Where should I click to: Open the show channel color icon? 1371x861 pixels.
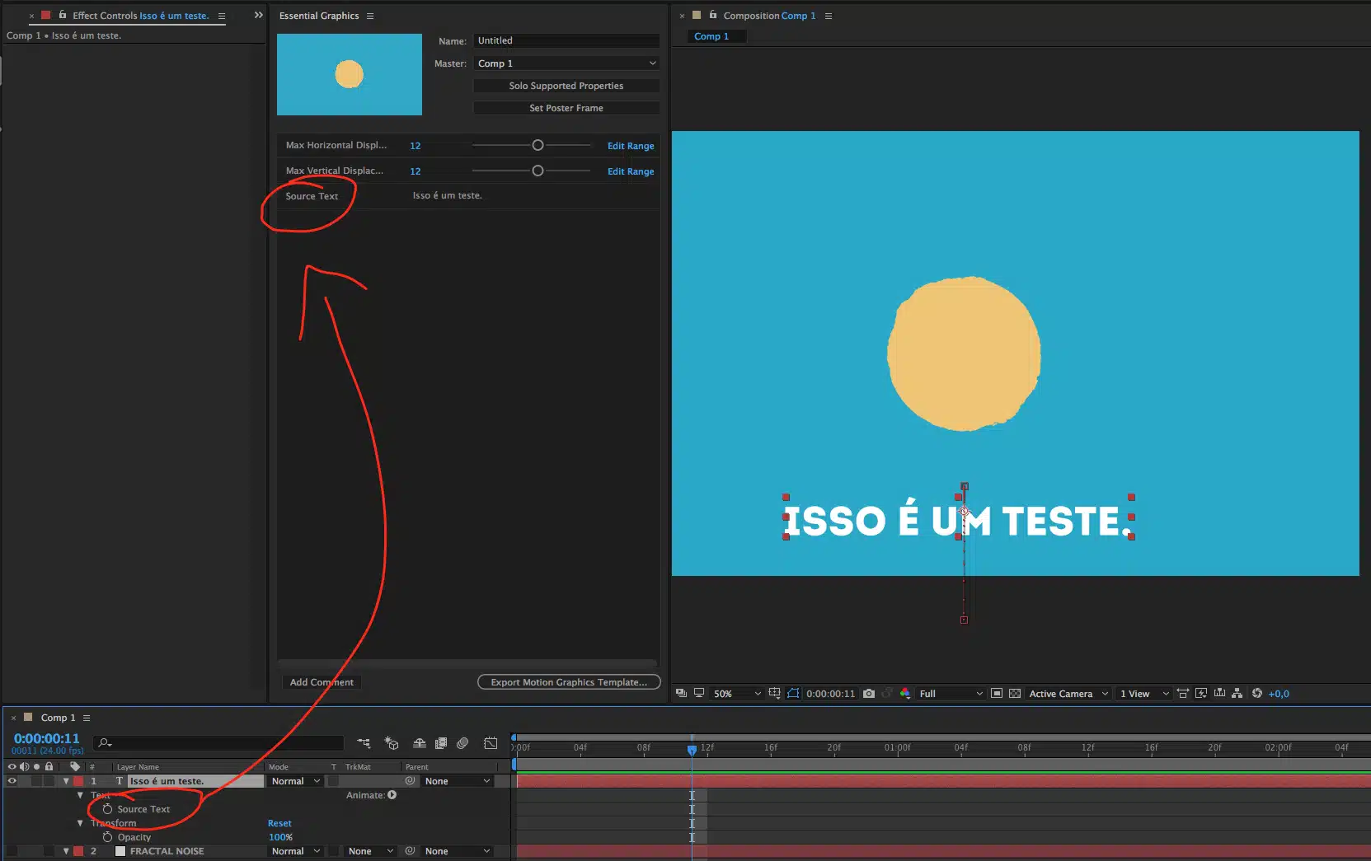[x=905, y=694]
